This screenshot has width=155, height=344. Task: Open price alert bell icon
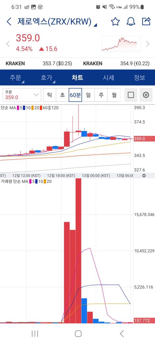(x=130, y=21)
